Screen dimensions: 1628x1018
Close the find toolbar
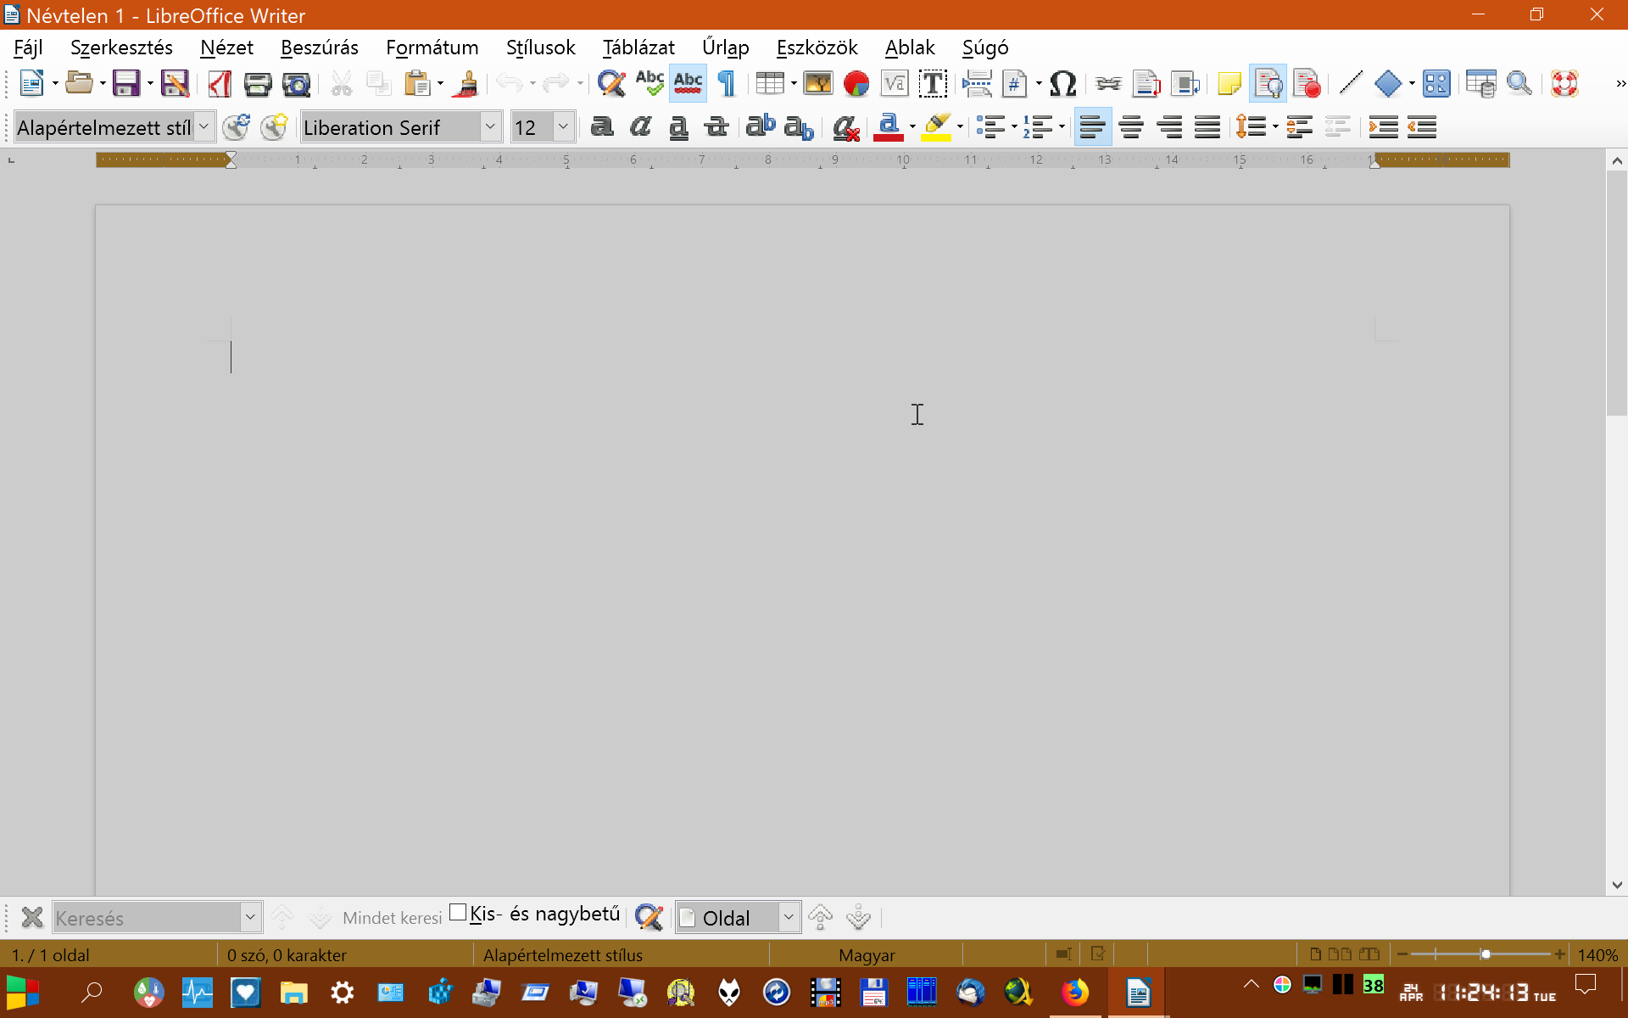click(32, 917)
